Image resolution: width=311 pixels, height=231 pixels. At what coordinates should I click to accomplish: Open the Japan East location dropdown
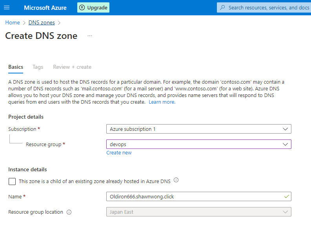coord(198,212)
